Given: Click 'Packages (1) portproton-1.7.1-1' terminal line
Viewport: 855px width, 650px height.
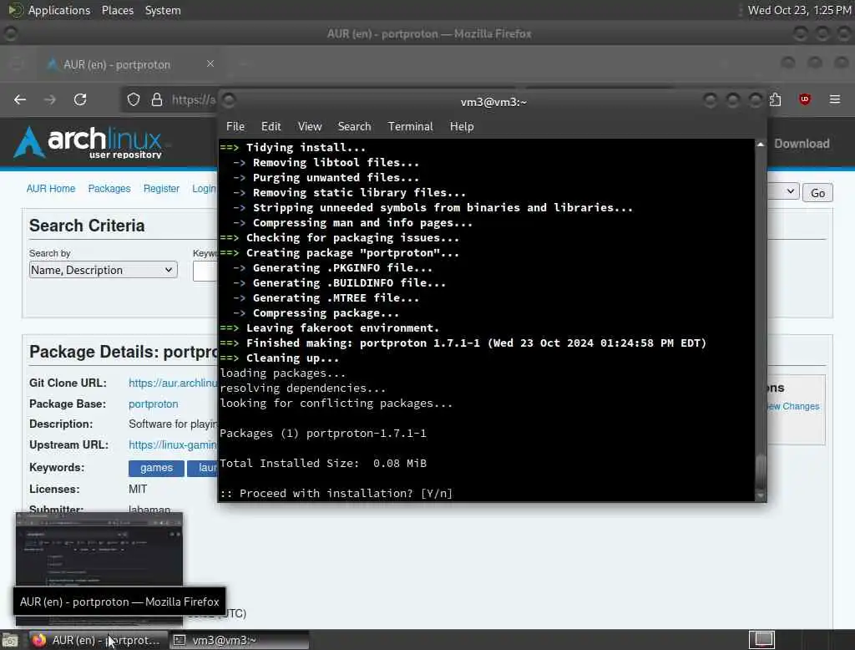Looking at the screenshot, I should point(323,434).
